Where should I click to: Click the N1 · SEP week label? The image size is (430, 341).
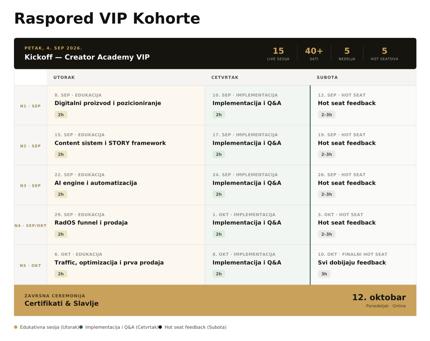30,106
